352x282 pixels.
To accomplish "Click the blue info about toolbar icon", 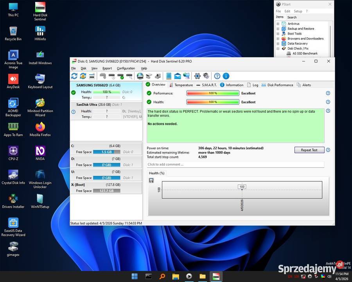I will (x=226, y=76).
